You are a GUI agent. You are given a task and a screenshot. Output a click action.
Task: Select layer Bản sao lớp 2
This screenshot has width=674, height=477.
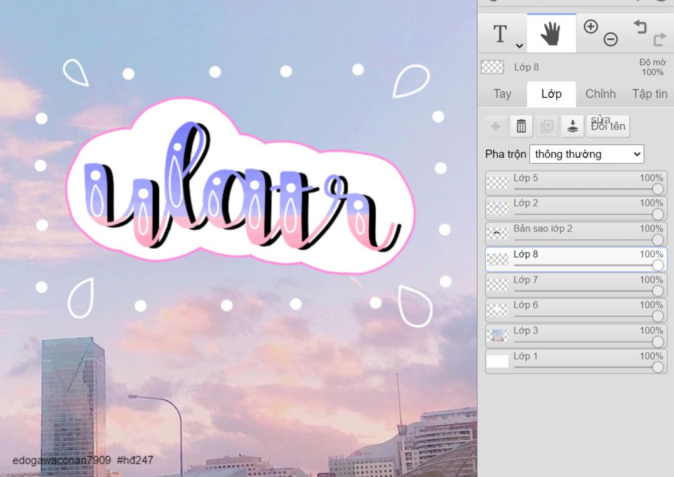point(576,234)
